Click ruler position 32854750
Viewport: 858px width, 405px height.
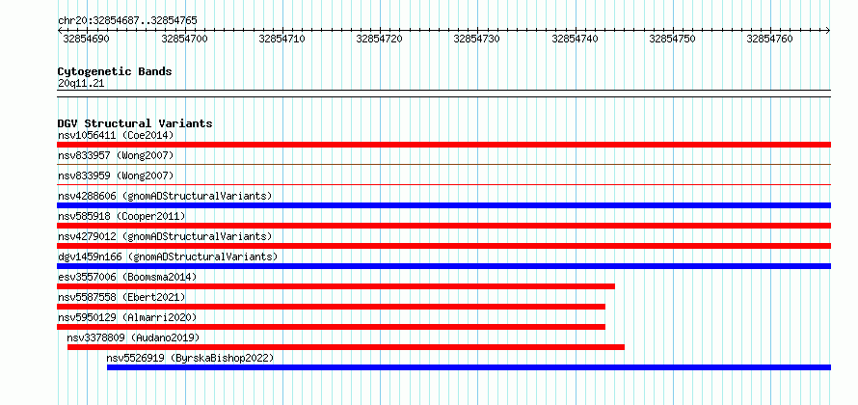click(672, 39)
